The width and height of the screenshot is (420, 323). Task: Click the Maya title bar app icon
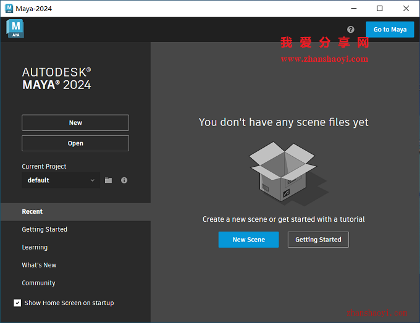tap(9, 9)
